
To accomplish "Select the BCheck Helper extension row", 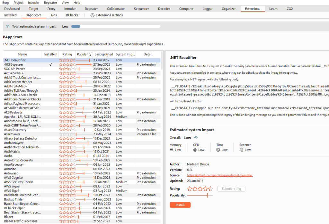I will [x=82, y=208].
